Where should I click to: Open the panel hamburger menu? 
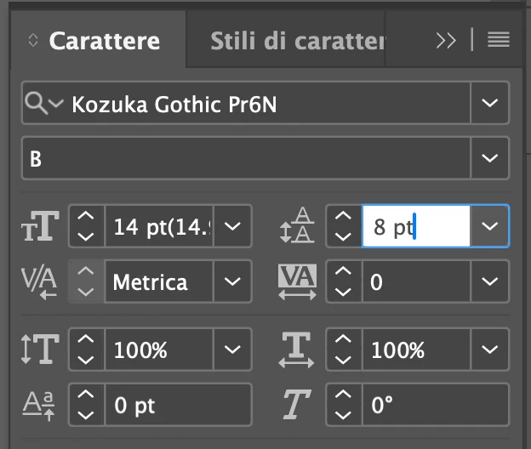point(499,40)
